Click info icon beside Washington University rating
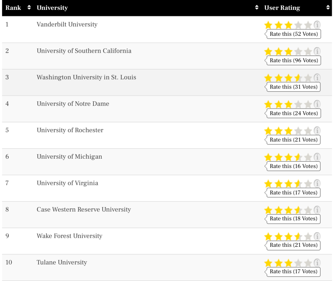The image size is (333, 281). (x=317, y=78)
